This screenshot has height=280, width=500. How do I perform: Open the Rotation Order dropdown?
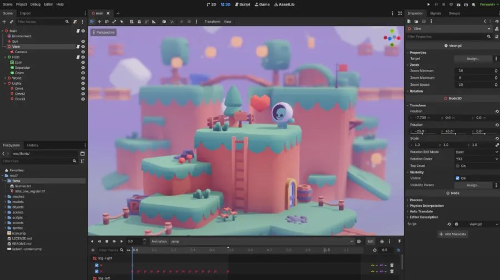tap(476, 159)
